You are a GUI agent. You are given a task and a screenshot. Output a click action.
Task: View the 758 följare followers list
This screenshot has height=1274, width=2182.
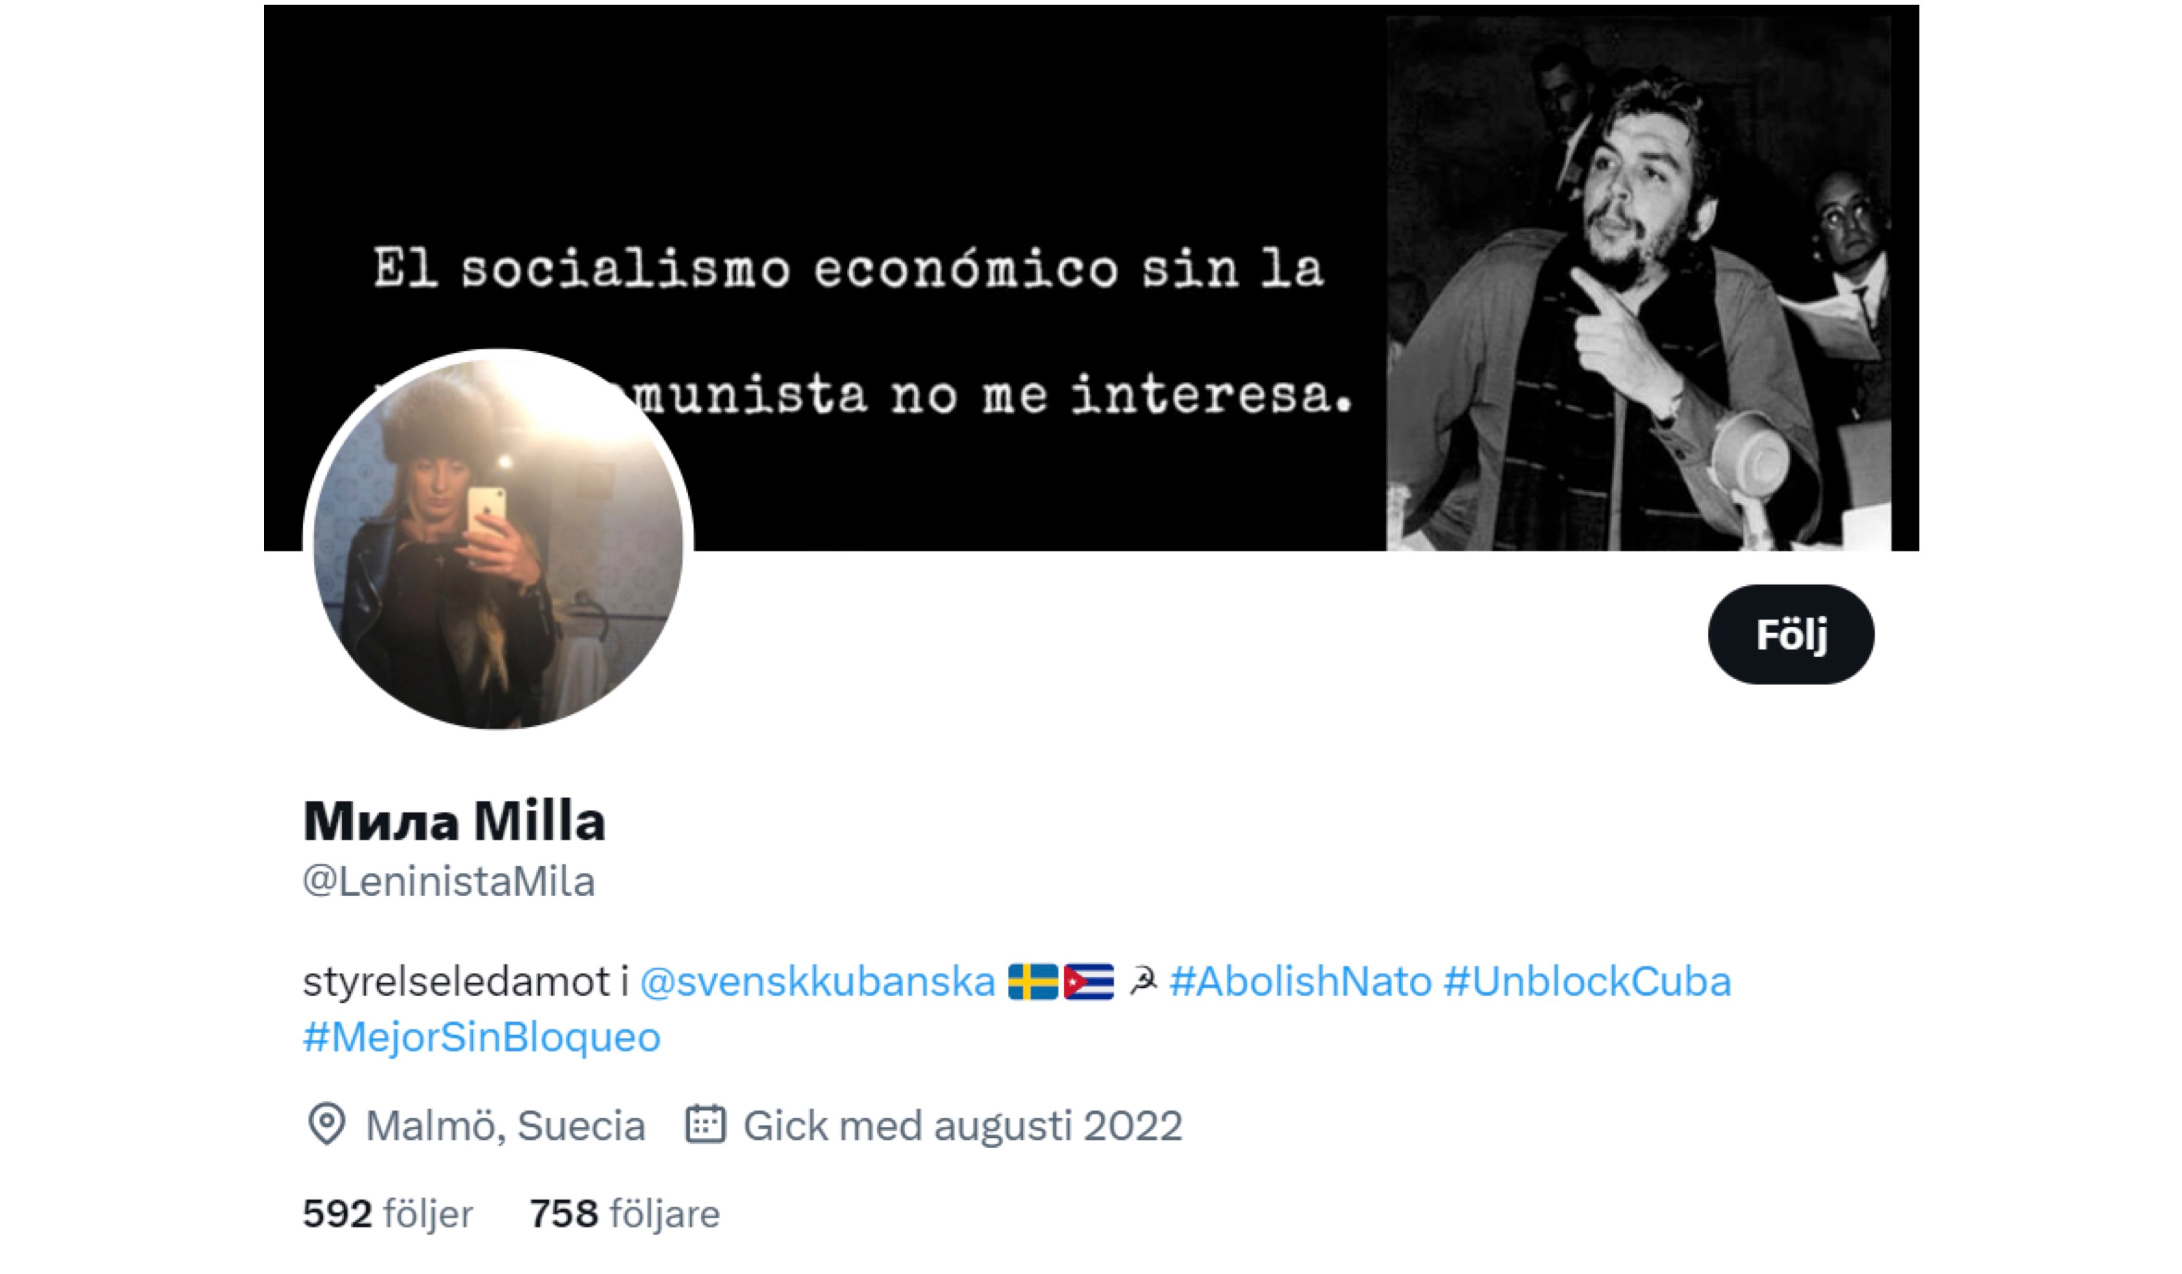click(x=624, y=1213)
